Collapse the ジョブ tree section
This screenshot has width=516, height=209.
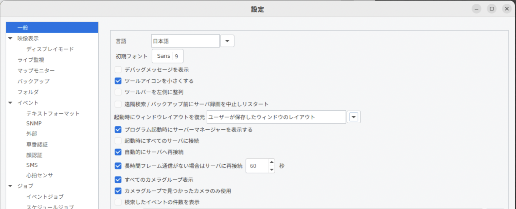[10, 186]
